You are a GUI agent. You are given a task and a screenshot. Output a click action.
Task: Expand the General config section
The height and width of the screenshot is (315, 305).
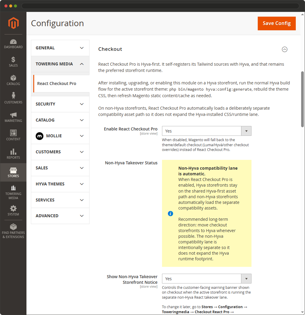(x=60, y=48)
